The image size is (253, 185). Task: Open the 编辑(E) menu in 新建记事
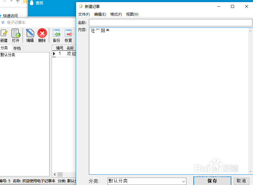[100, 14]
